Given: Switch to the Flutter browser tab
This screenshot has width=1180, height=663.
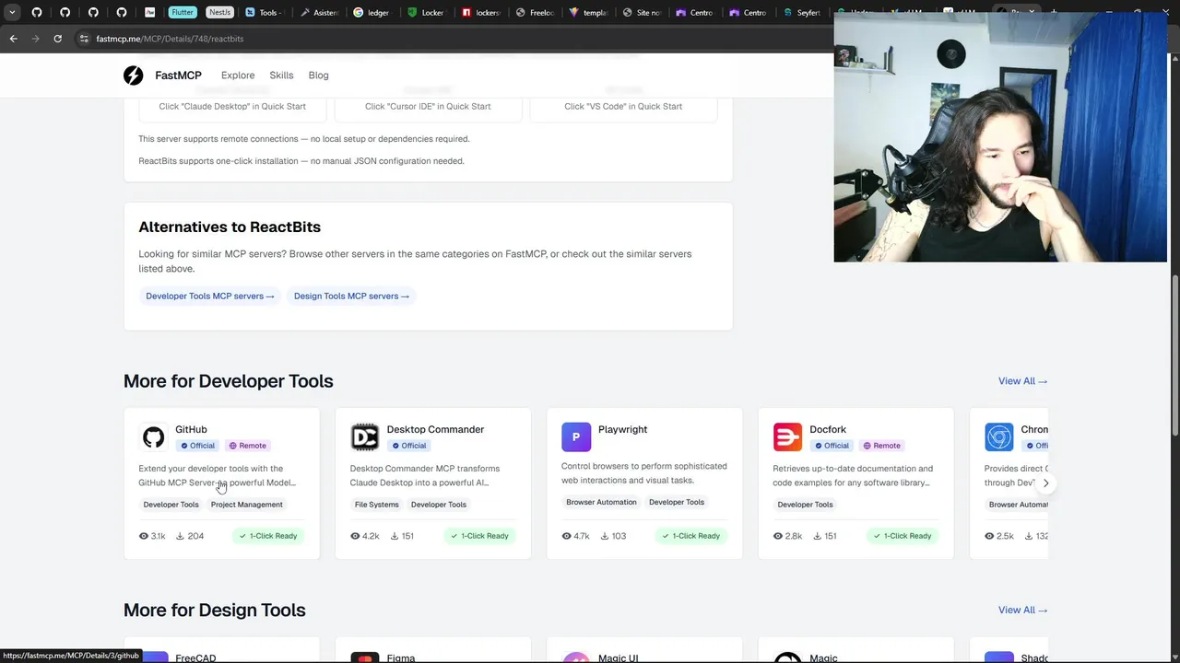Looking at the screenshot, I should coord(183,12).
